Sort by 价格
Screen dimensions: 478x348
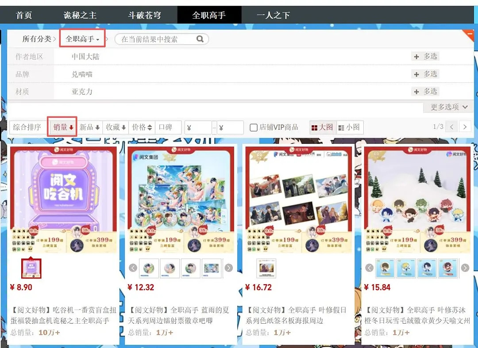point(142,127)
